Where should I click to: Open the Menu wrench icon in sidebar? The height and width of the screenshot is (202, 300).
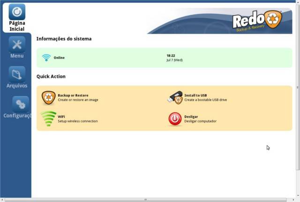click(x=17, y=44)
